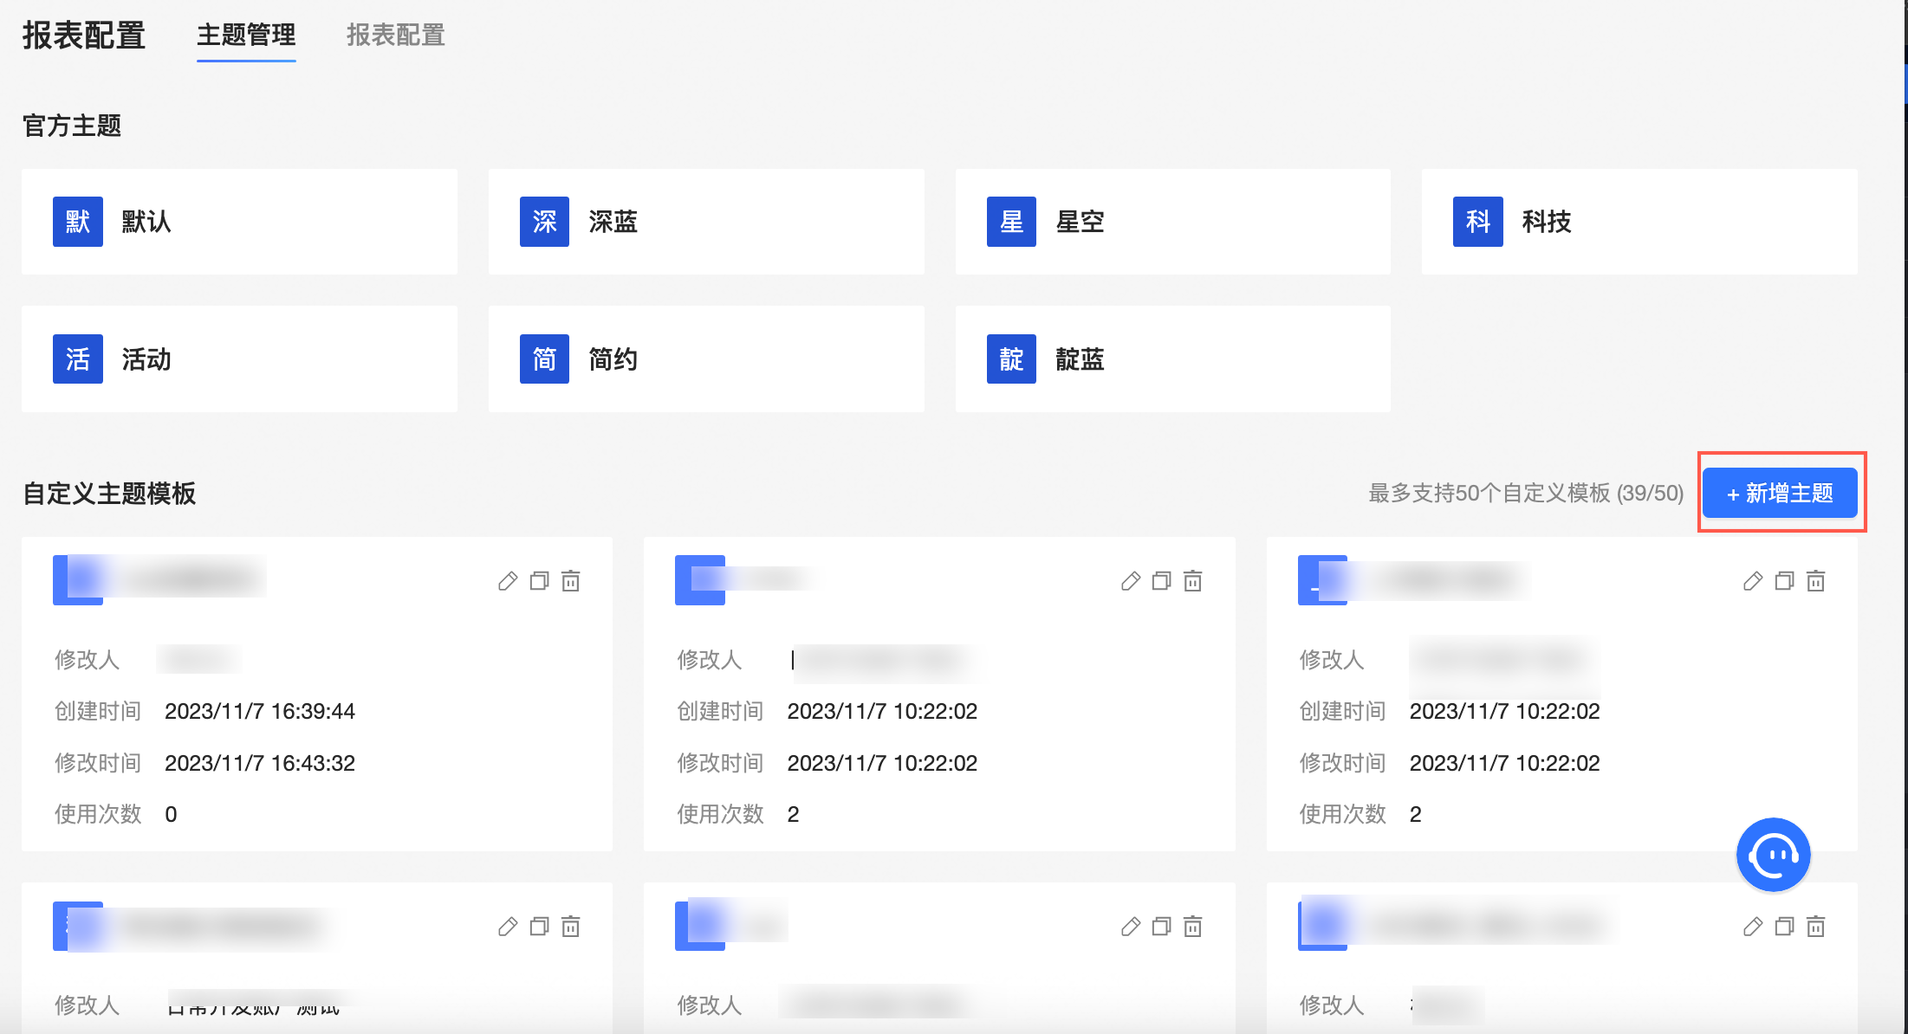1908x1034 pixels.
Task: Click delete trash icon on first custom theme card
Action: 571,581
